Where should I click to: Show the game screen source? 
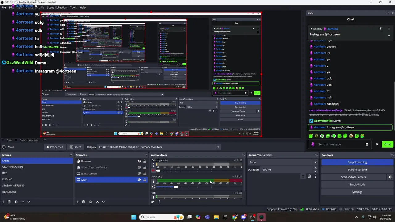pos(139,174)
